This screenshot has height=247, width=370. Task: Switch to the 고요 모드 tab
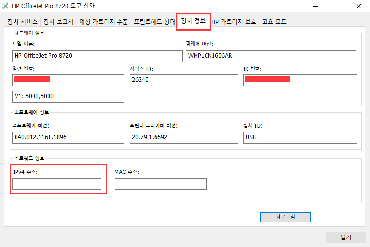point(274,22)
